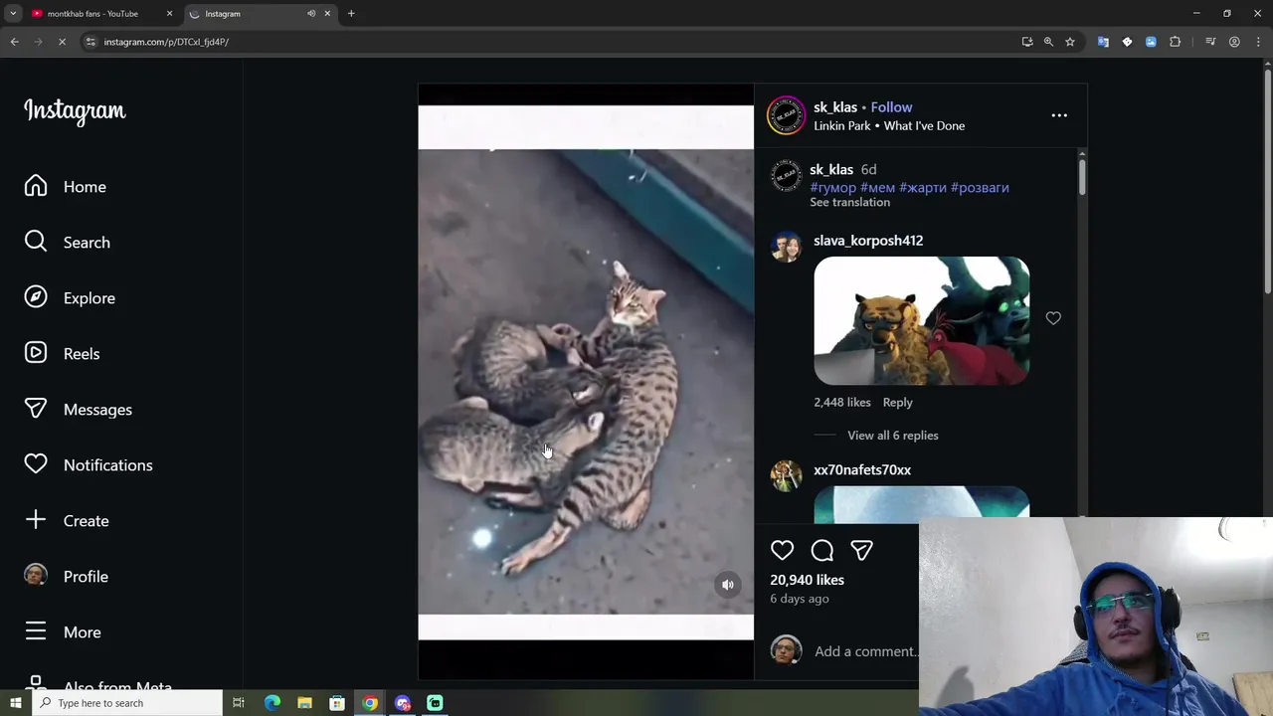Screen dimensions: 1273x716
Task: Open slava_korposh412 commenter profile
Action: (x=868, y=241)
